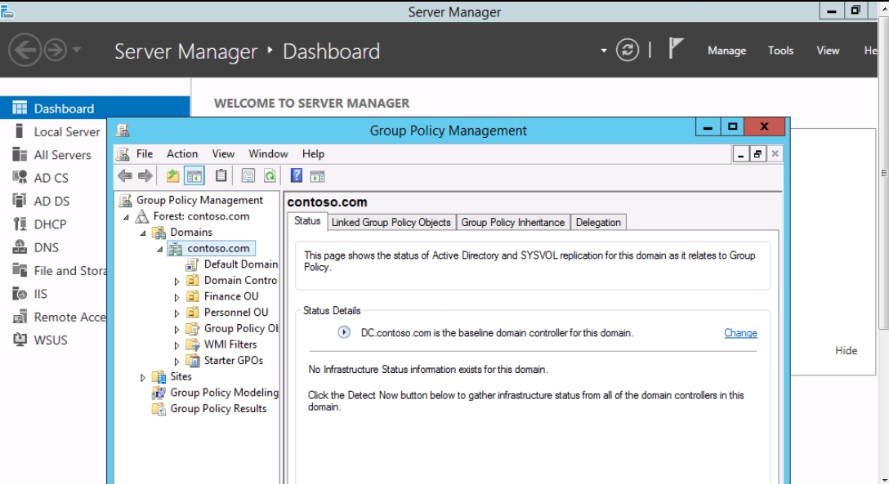Toggle Show/Hide Console Tree toolbar icon

(x=194, y=175)
